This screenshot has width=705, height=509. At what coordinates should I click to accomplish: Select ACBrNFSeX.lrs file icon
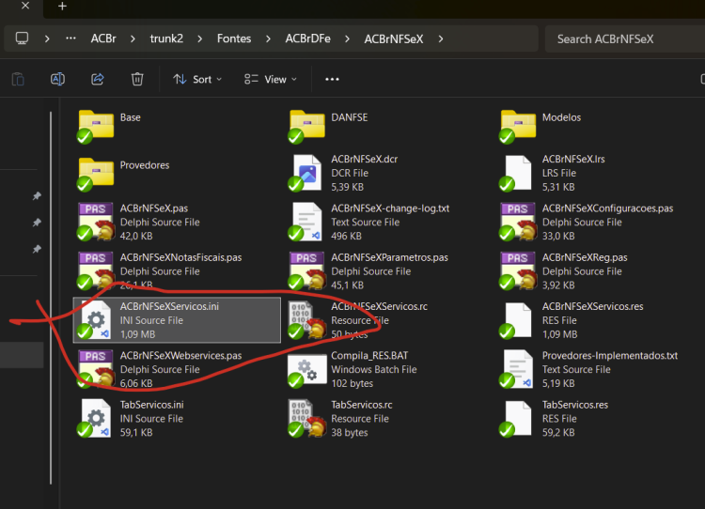click(x=517, y=173)
